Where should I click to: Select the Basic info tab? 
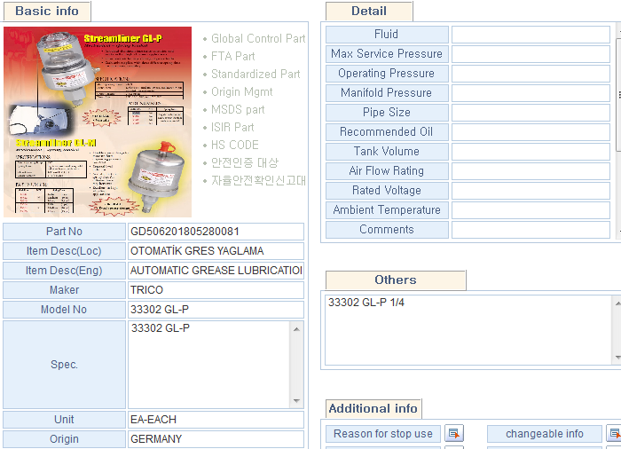(x=47, y=12)
